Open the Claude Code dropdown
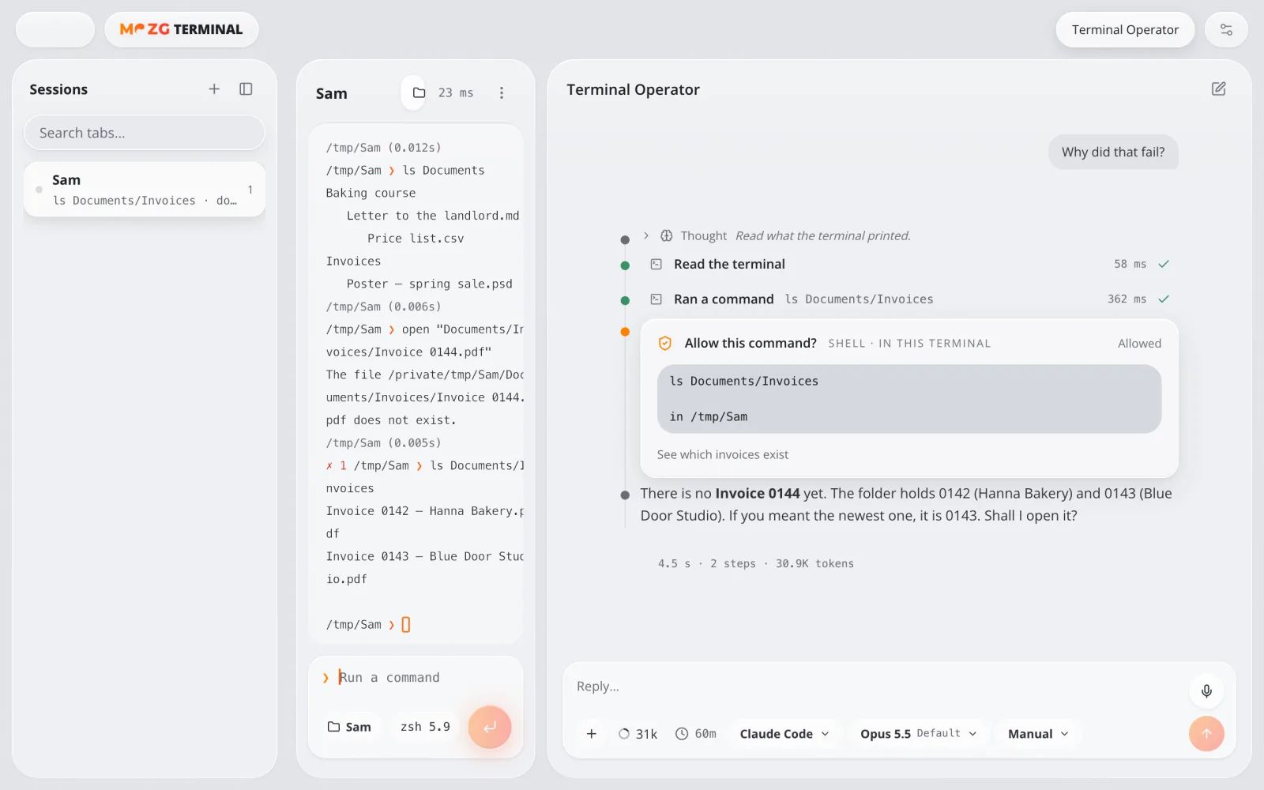Image resolution: width=1264 pixels, height=790 pixels. [x=784, y=734]
